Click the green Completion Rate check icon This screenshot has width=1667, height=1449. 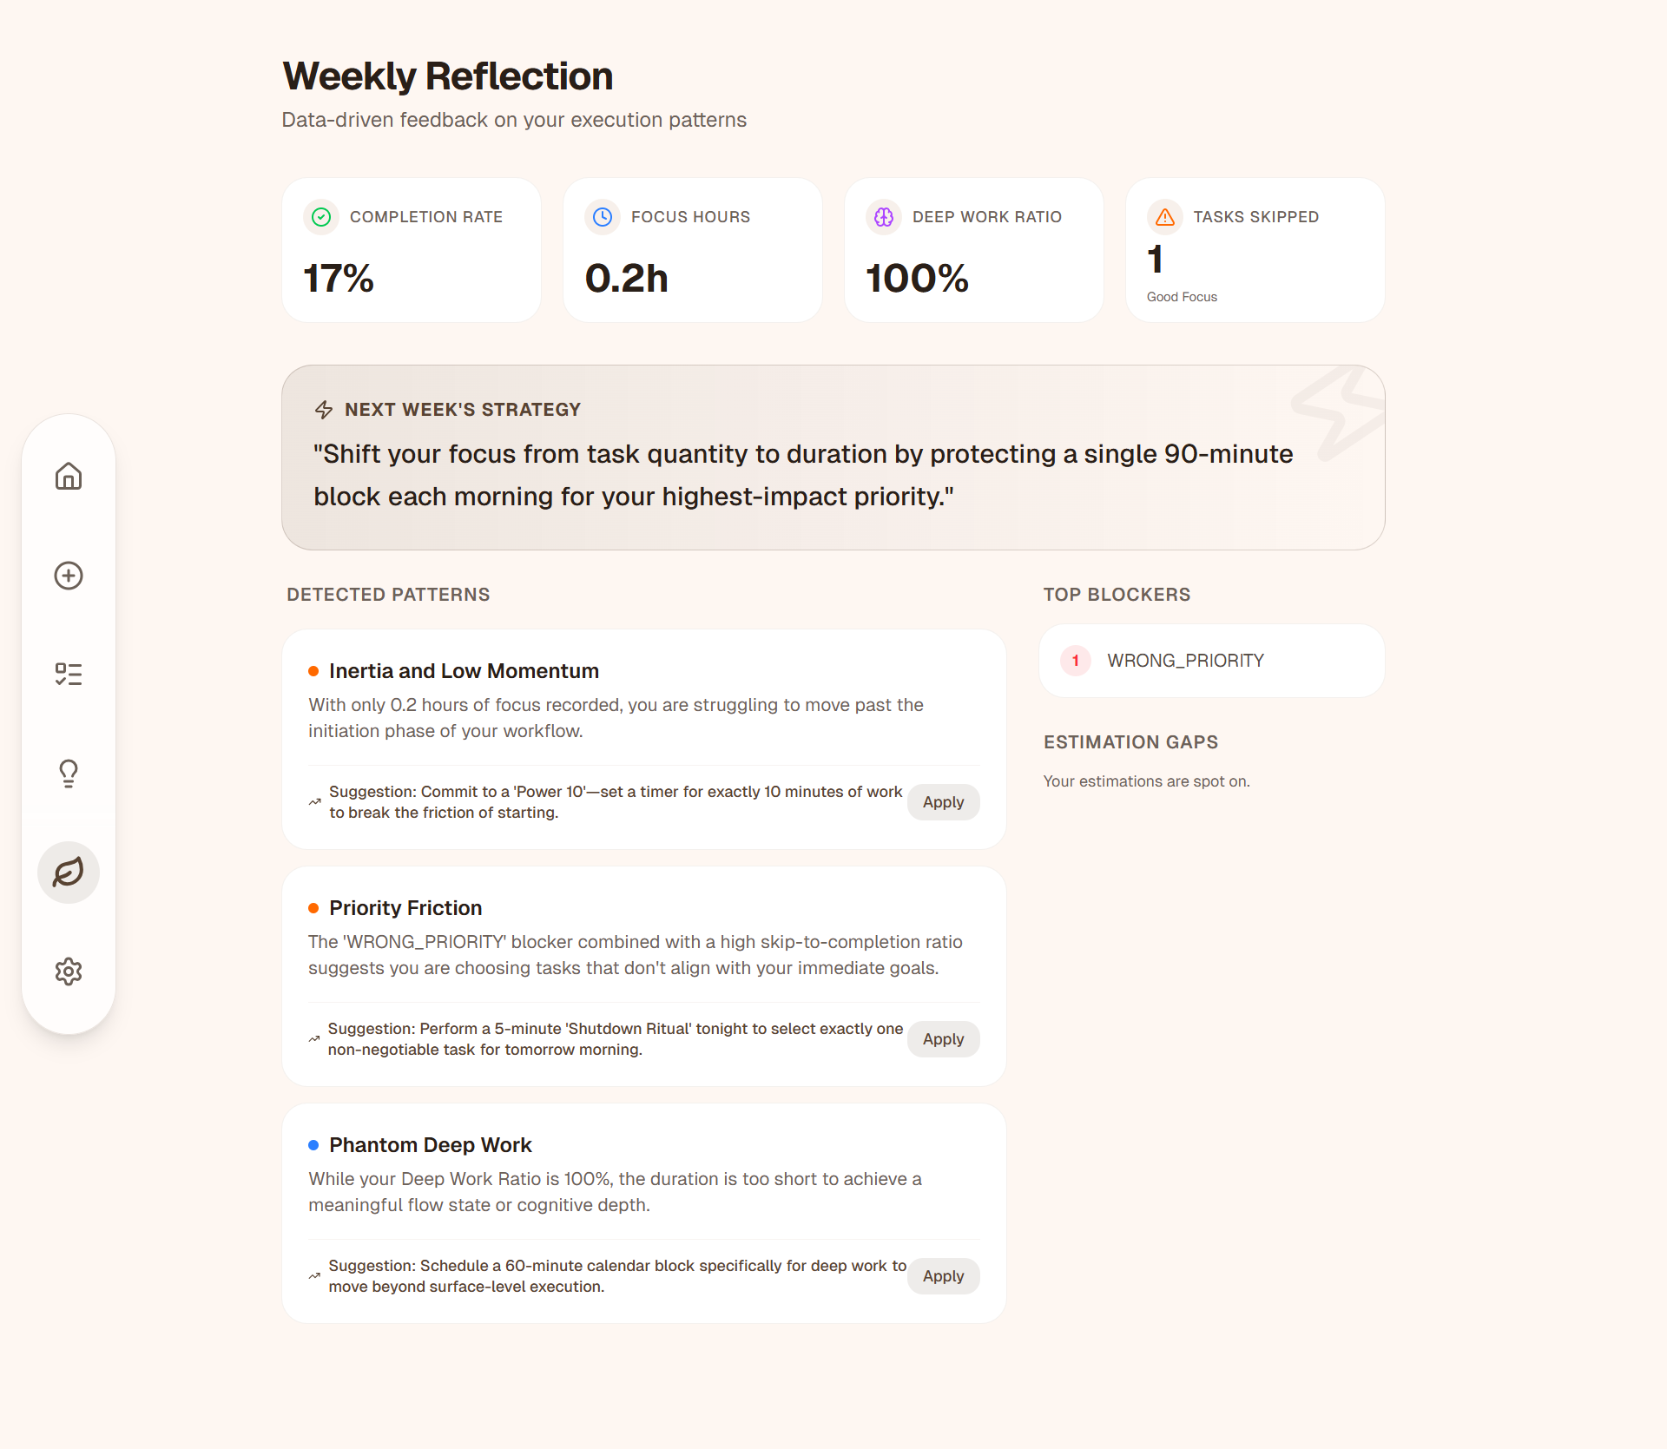(321, 217)
